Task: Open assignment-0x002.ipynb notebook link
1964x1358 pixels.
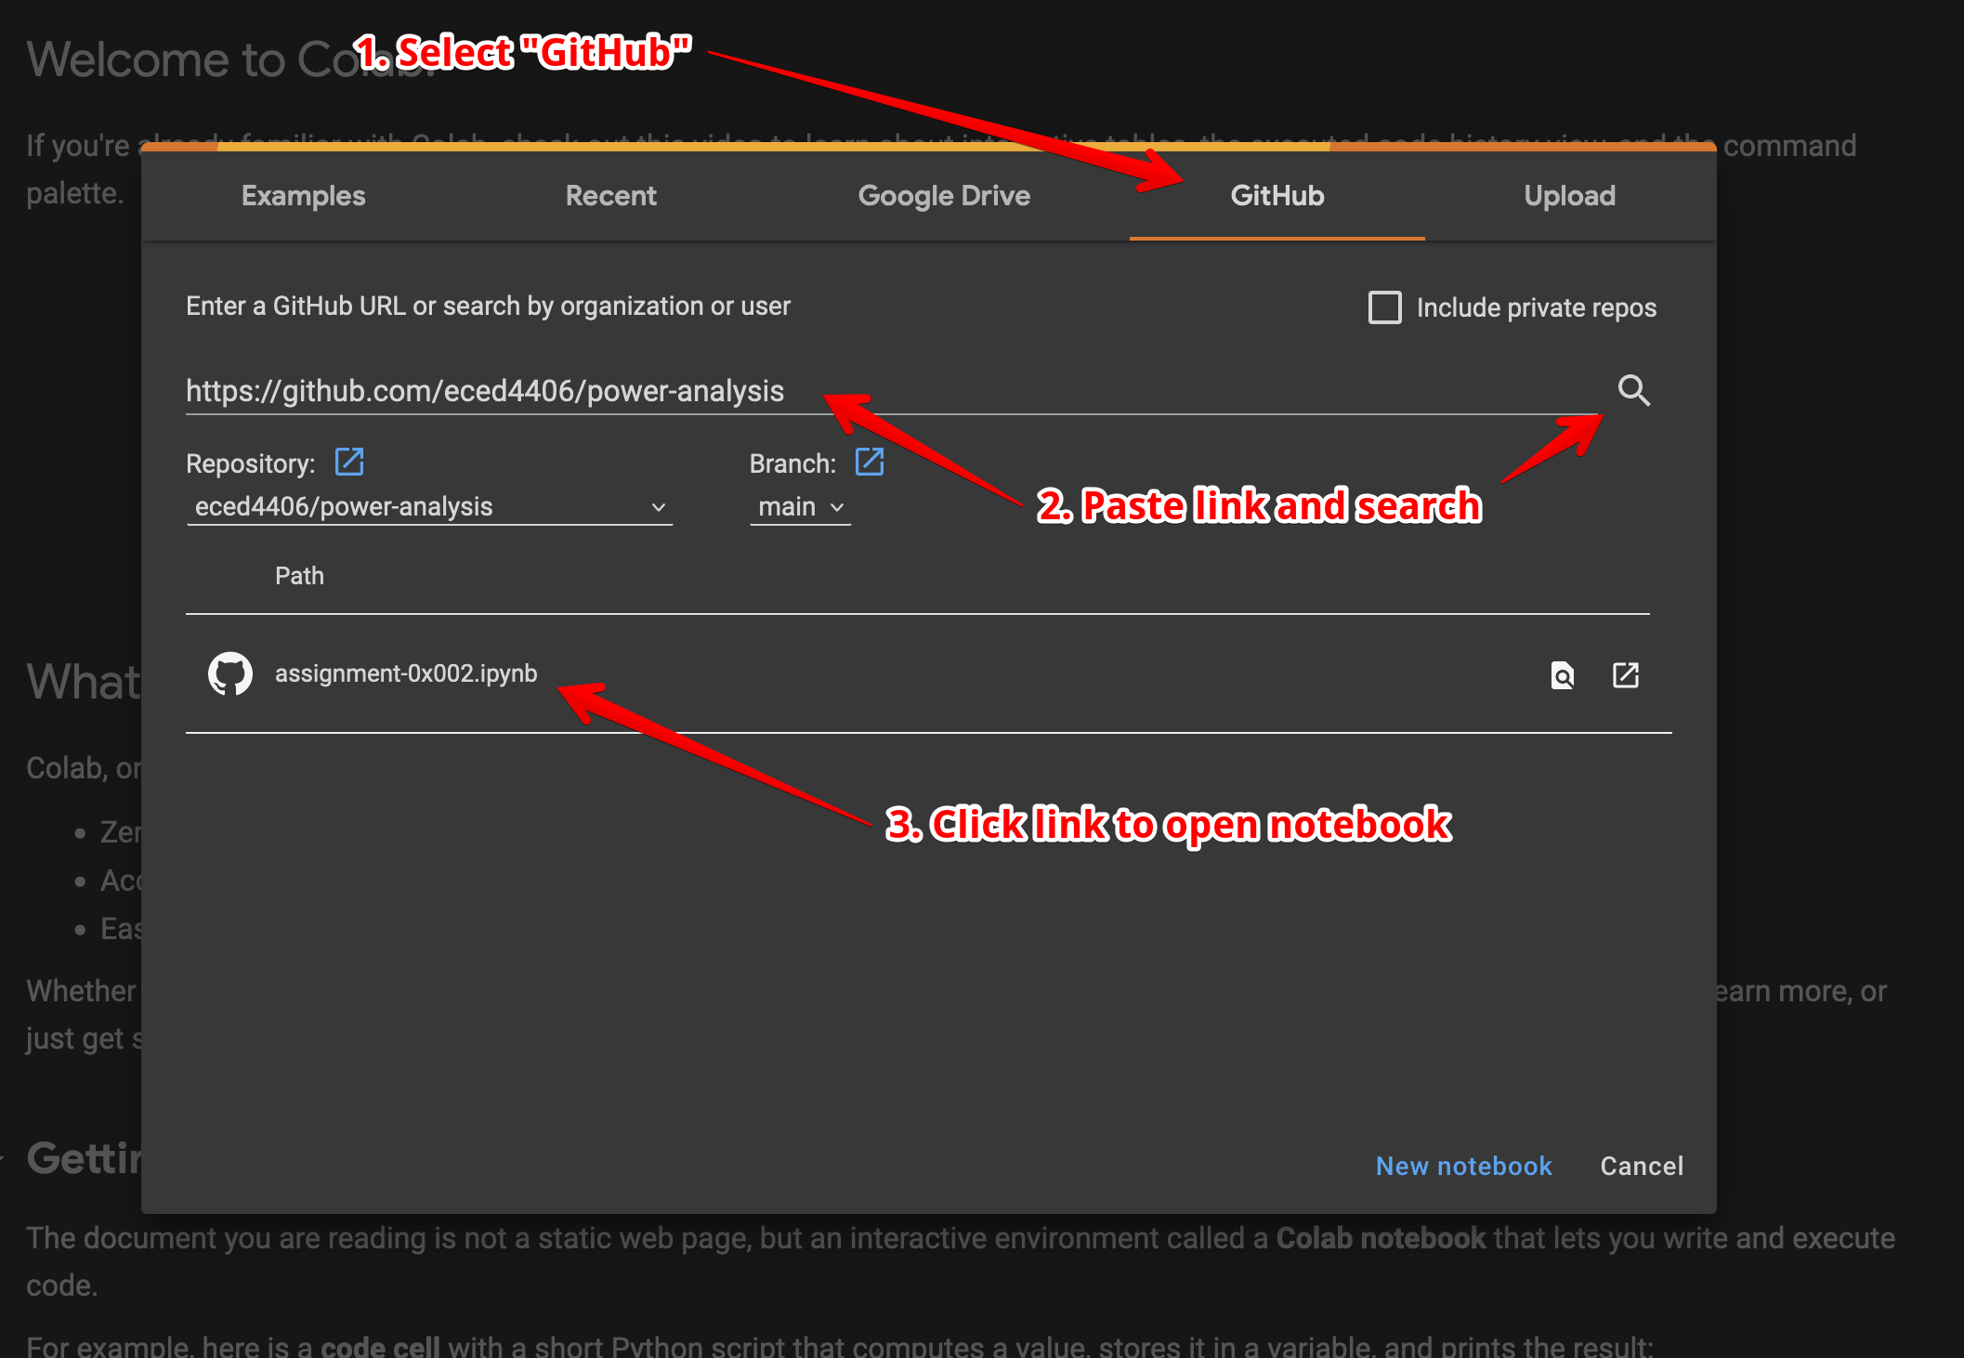Action: click(406, 673)
